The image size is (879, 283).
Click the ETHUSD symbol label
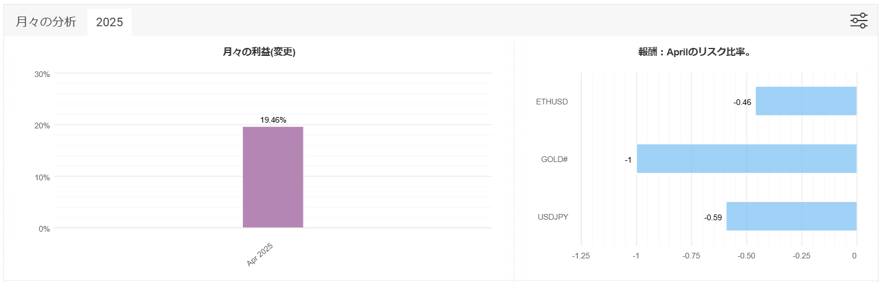(x=552, y=102)
